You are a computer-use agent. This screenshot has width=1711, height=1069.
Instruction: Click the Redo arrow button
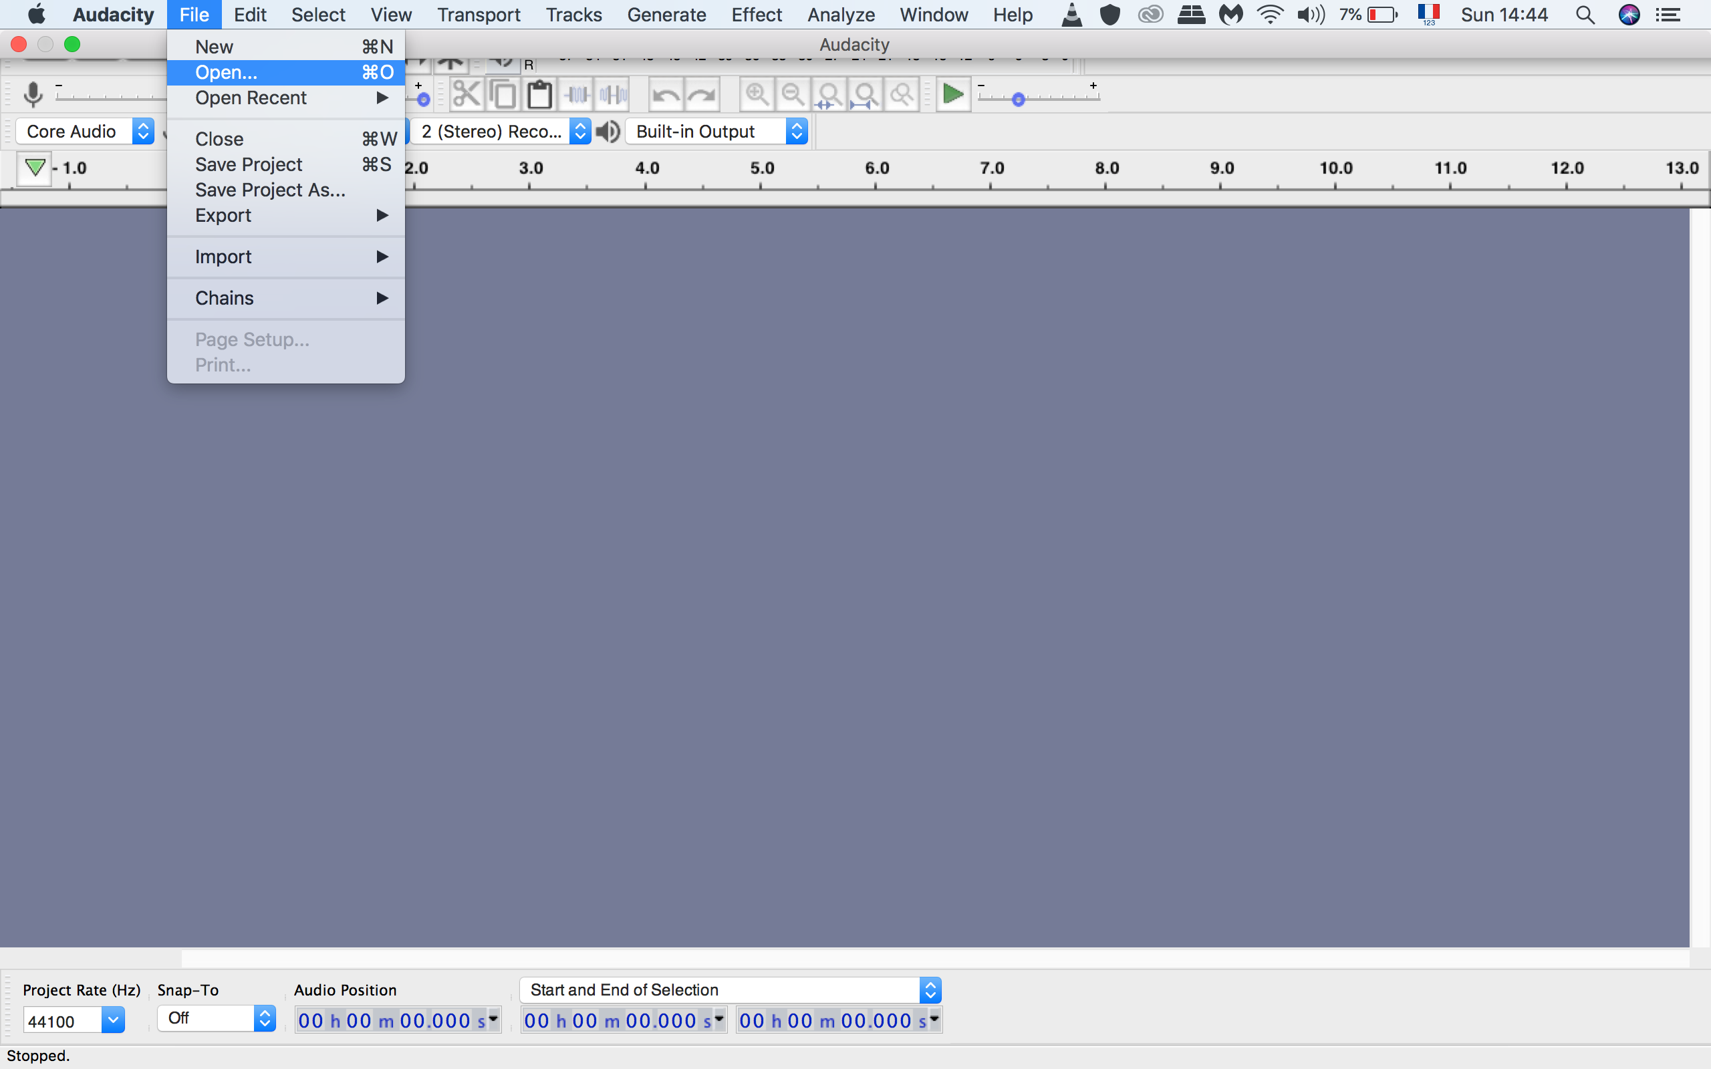[x=702, y=94]
